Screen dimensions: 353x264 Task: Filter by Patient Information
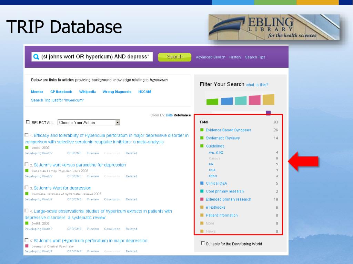(x=222, y=215)
